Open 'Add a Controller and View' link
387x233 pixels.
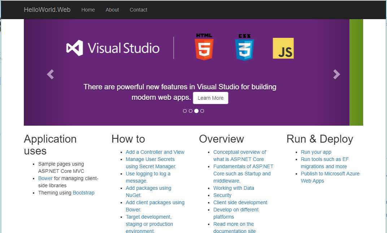(x=155, y=152)
